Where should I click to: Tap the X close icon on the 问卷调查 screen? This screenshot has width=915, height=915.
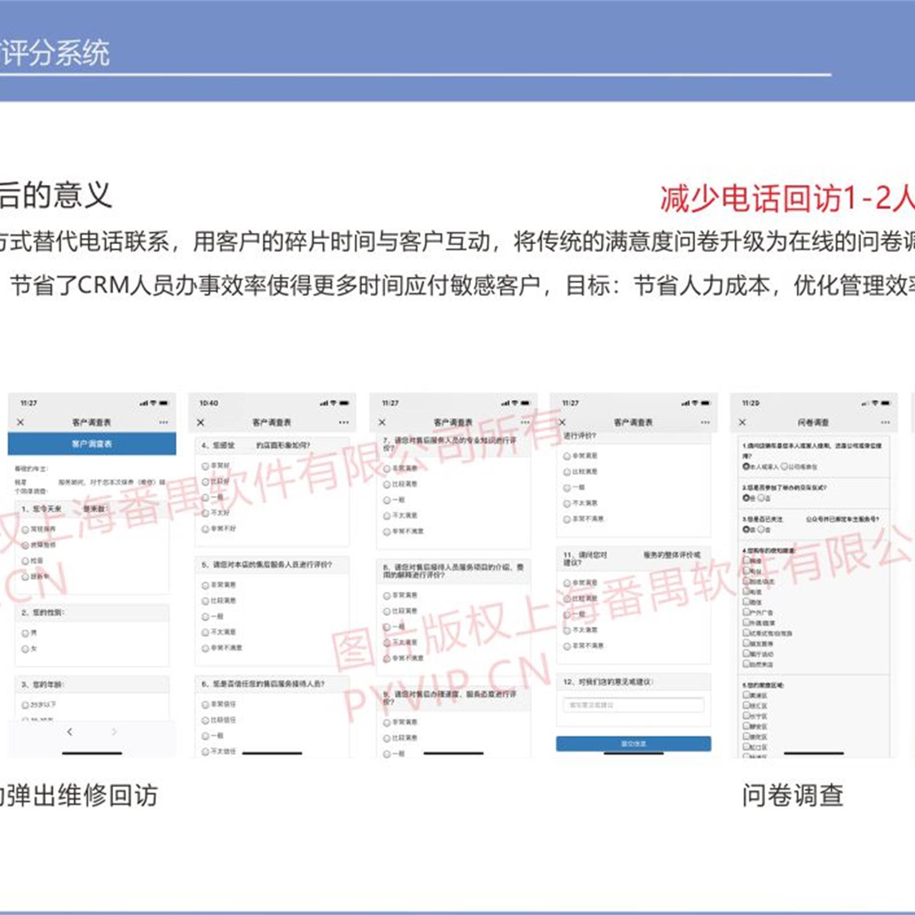(x=742, y=423)
